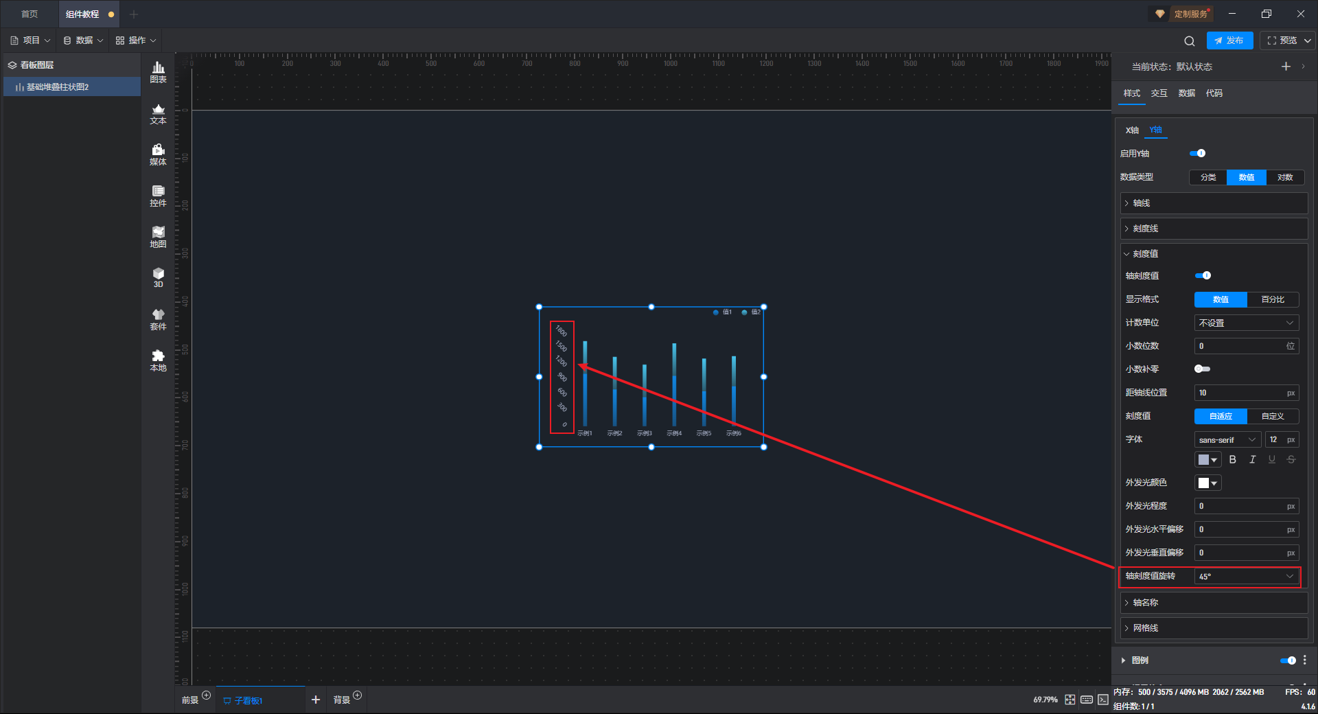Click the search magnifier icon
This screenshot has height=714, width=1318.
click(x=1190, y=41)
